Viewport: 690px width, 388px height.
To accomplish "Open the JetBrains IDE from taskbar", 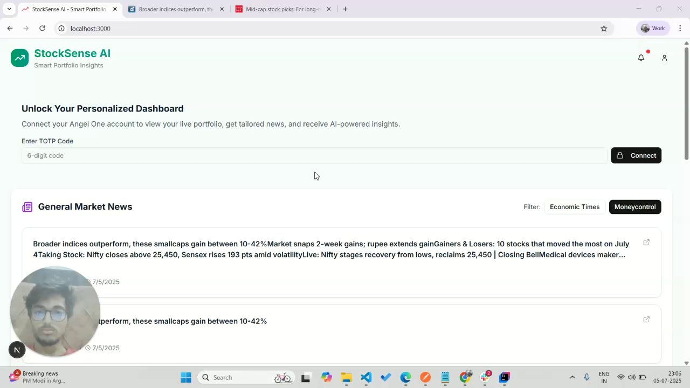I will coord(505,377).
